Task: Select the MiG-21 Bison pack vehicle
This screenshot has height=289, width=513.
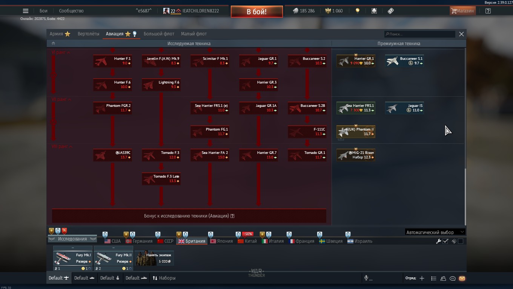Action: click(356, 155)
